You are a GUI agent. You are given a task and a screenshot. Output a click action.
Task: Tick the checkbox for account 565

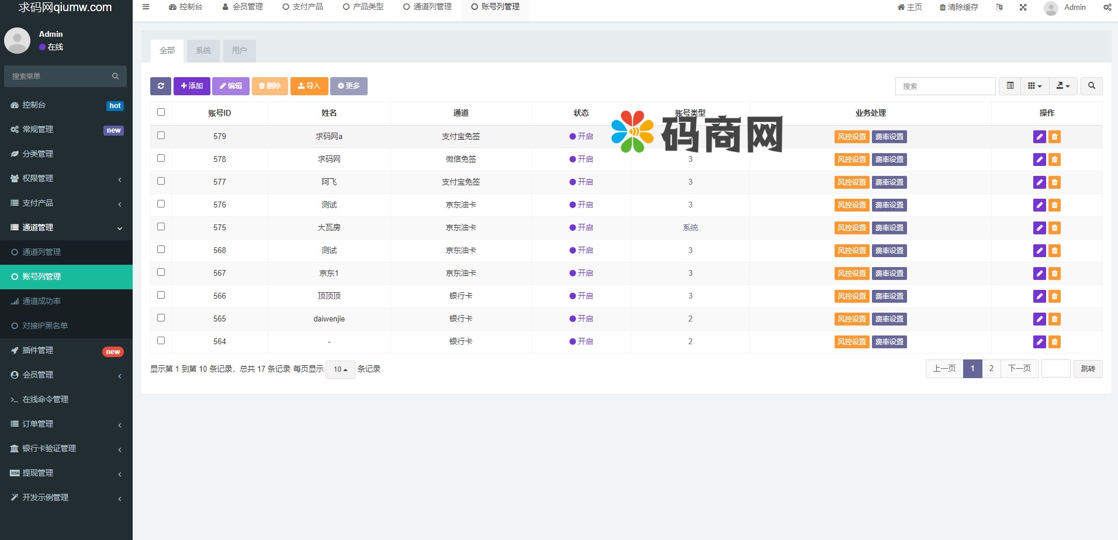(x=161, y=318)
